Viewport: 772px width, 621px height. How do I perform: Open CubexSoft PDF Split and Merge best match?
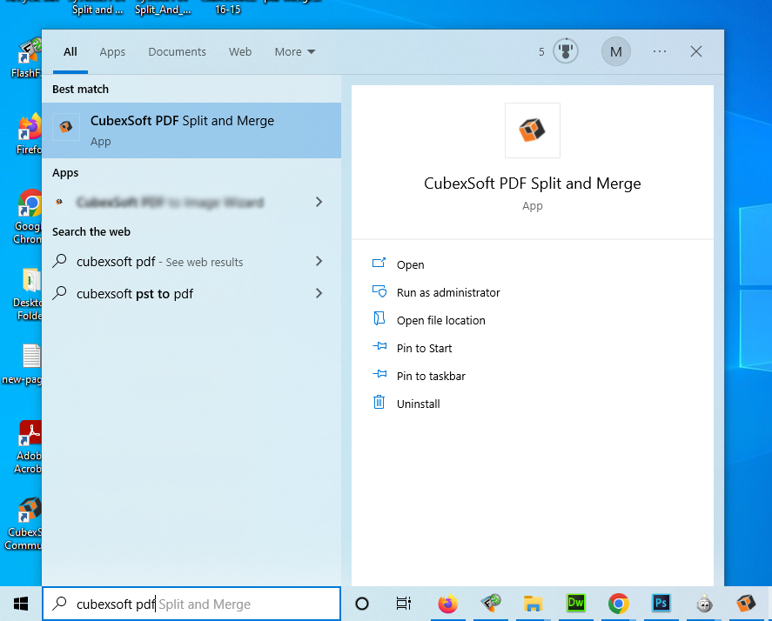[x=191, y=130]
